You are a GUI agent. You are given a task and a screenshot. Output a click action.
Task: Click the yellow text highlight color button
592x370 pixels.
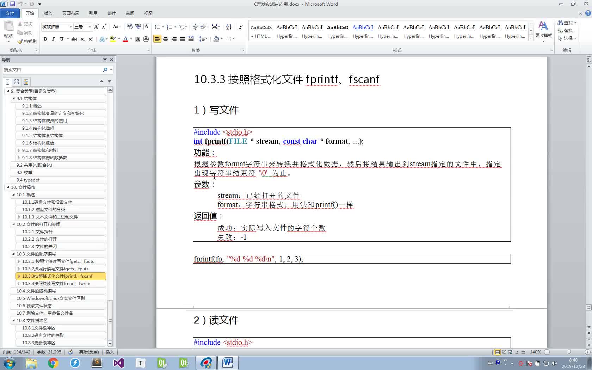pos(113,39)
